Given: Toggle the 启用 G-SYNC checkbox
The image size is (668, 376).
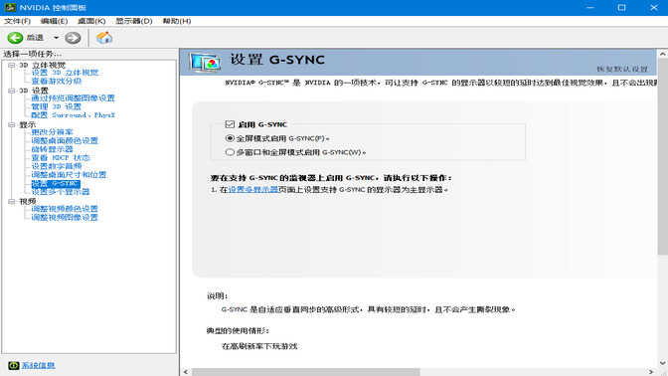Looking at the screenshot, I should click(230, 124).
